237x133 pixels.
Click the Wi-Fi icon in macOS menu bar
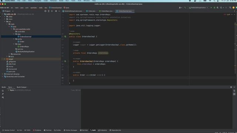(210, 1)
